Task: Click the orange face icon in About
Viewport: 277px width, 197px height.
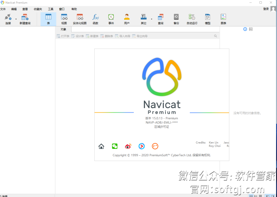Action: coord(155,146)
